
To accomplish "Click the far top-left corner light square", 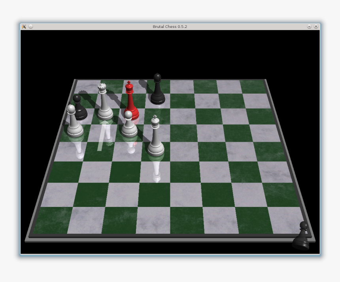I will coord(86,86).
